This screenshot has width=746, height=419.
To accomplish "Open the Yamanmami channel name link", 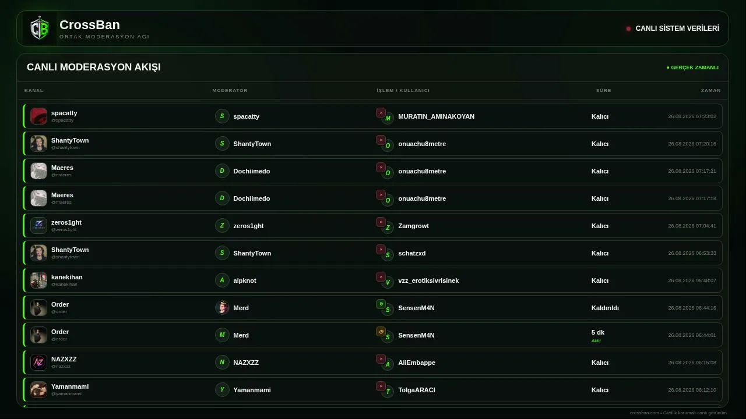I will point(70,386).
